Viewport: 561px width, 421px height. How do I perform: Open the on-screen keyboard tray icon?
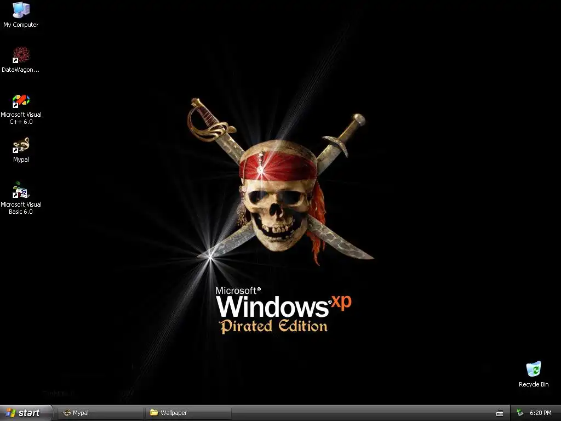coord(500,413)
